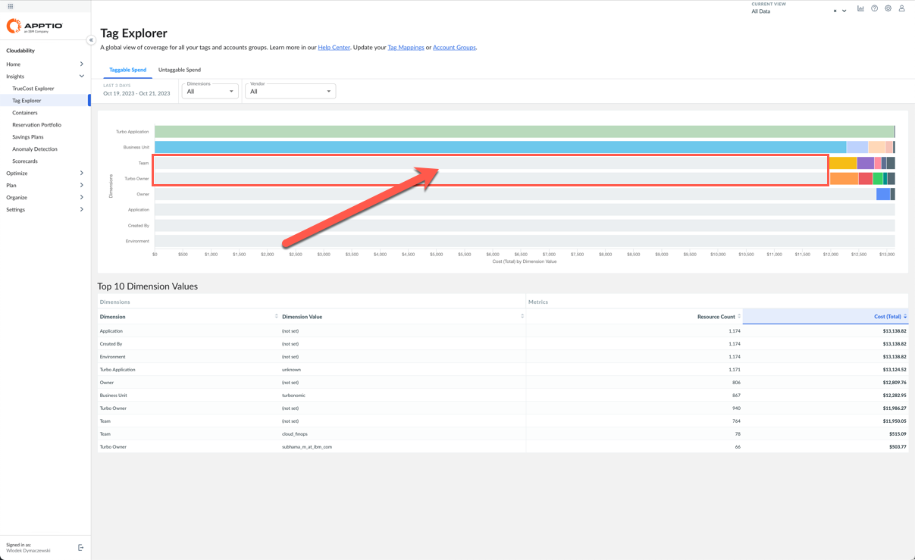
Task: Click the orange segment in Turbo Owner bar
Action: (x=844, y=179)
